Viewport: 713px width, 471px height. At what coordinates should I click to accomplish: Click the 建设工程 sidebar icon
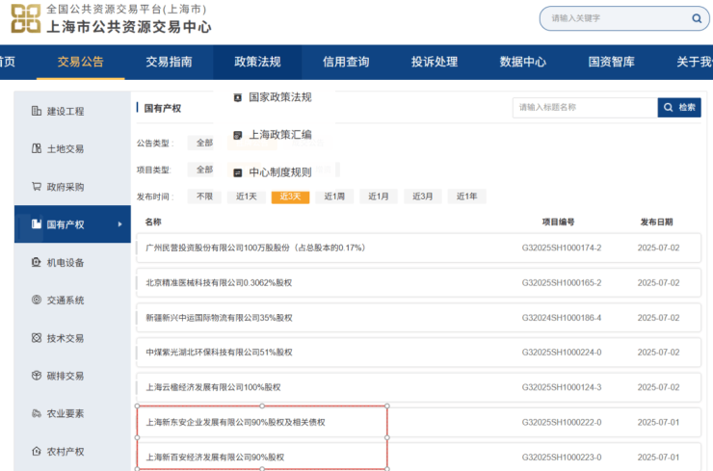(x=37, y=111)
